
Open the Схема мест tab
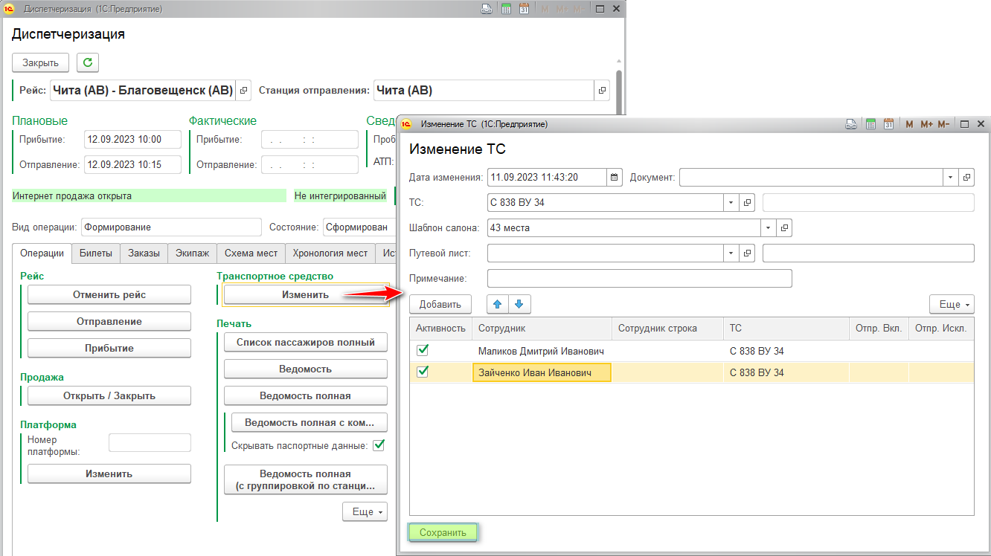251,253
